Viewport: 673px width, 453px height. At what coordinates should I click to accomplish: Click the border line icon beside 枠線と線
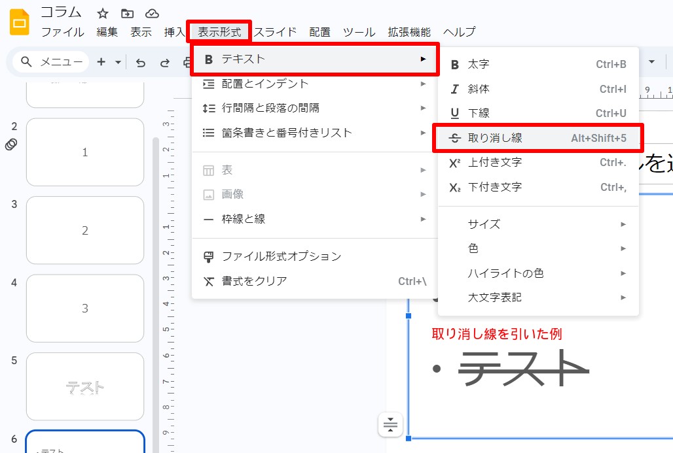coord(209,220)
